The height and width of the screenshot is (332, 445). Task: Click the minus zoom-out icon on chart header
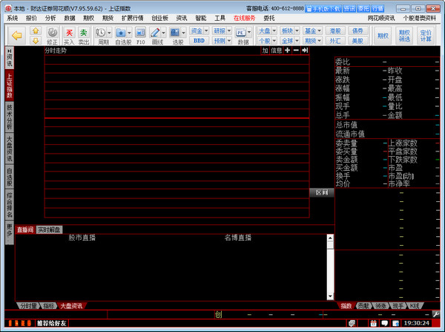click(x=296, y=50)
